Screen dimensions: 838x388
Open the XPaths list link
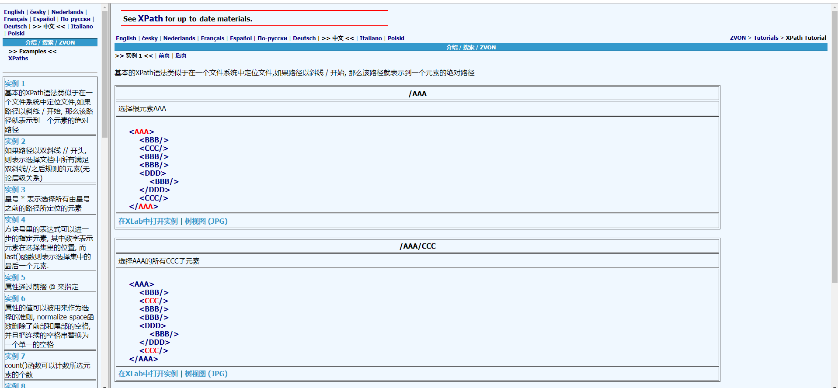pyautogui.click(x=18, y=58)
